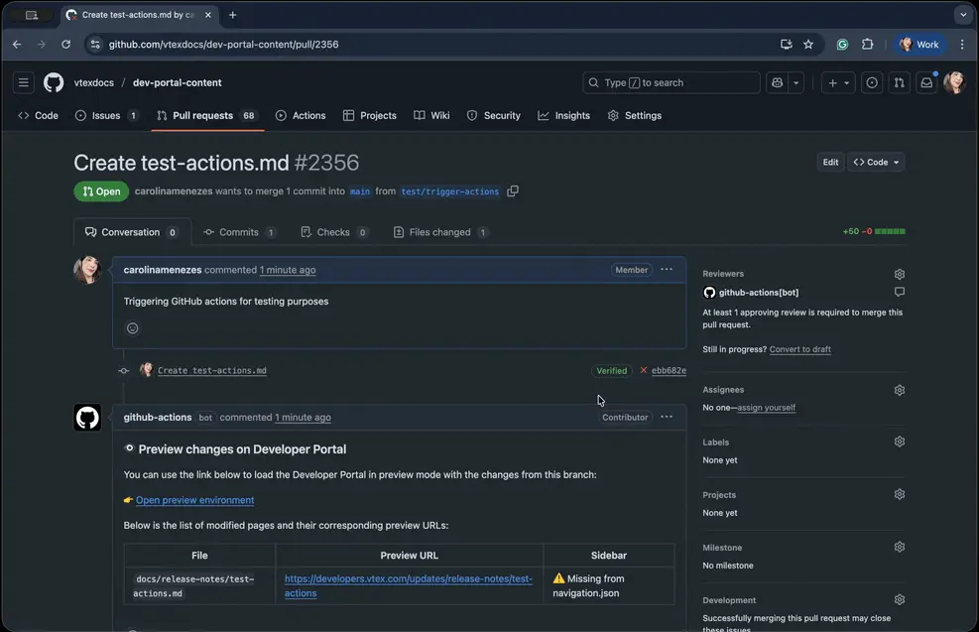Screen dimensions: 979x632
Task: Open the repository Settings tab
Action: [635, 115]
